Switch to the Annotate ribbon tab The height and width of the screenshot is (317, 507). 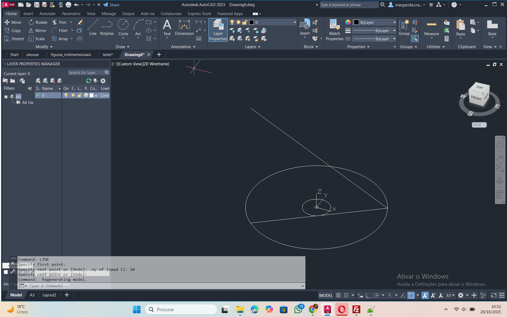(x=47, y=14)
